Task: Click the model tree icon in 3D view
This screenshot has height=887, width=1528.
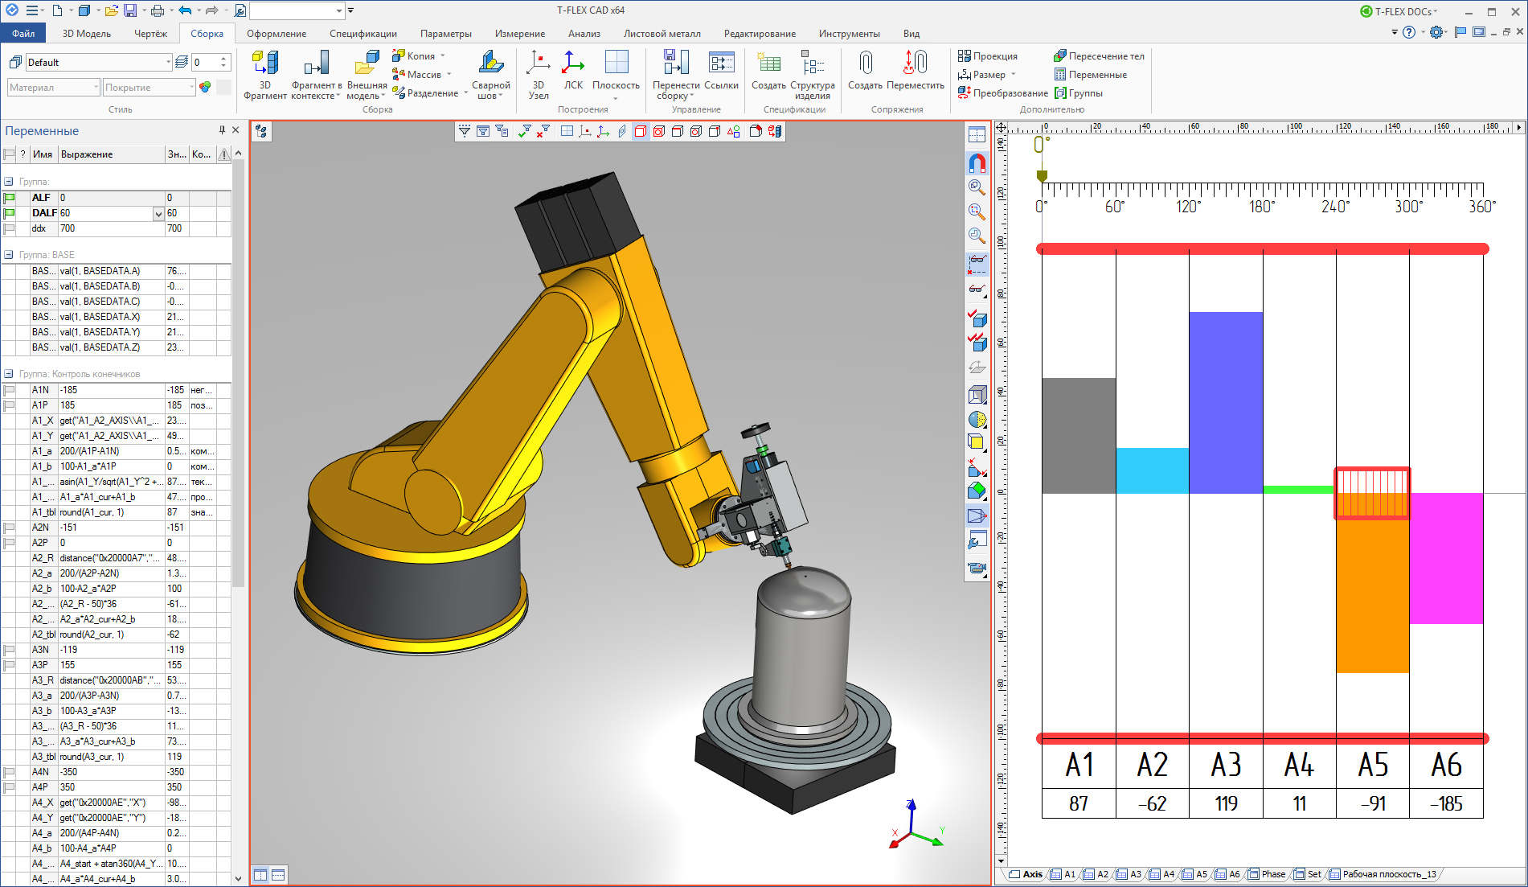Action: tap(261, 132)
